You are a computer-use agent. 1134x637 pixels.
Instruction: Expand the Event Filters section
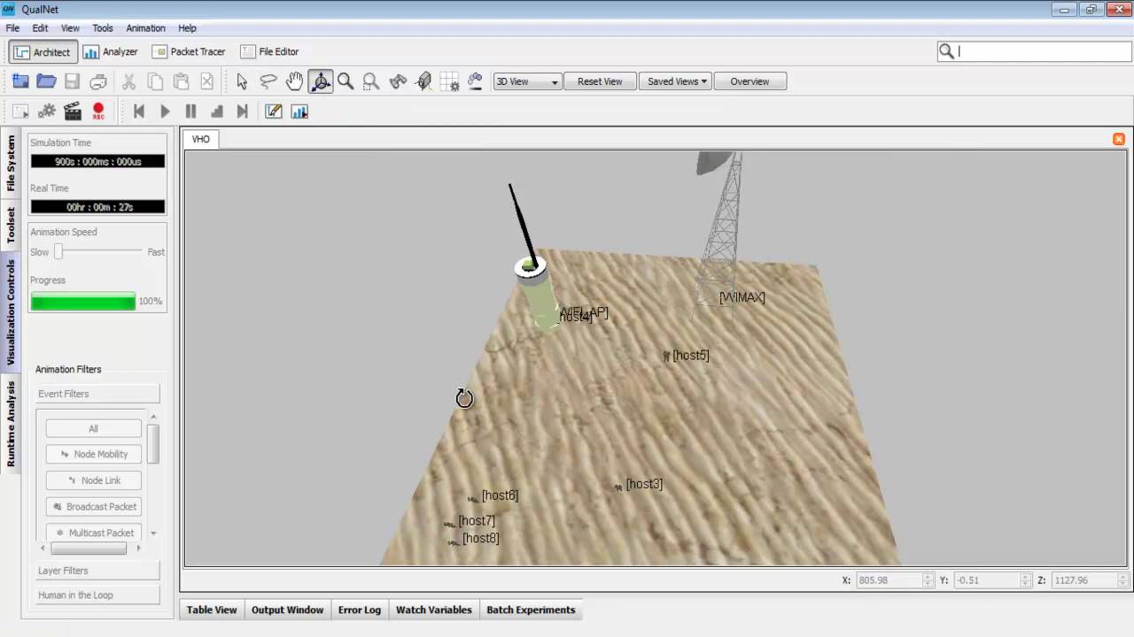(97, 394)
